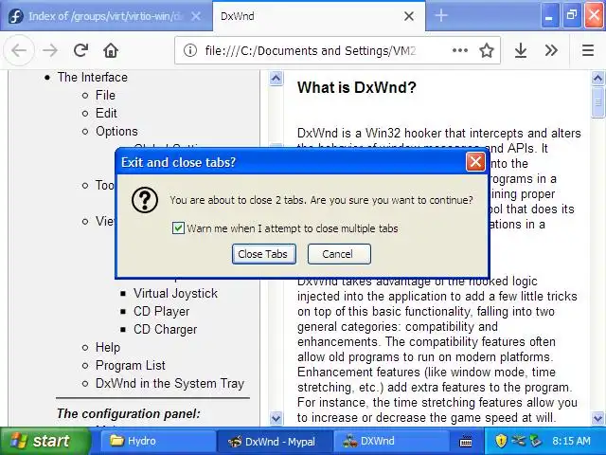Open DxWnd in the System Tray link

[x=169, y=383]
